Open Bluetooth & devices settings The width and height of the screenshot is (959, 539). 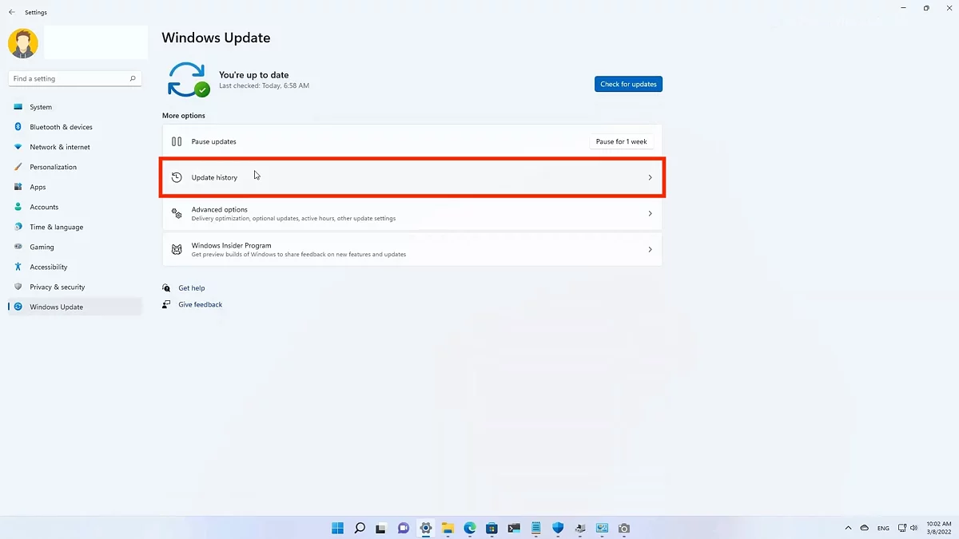click(x=75, y=127)
